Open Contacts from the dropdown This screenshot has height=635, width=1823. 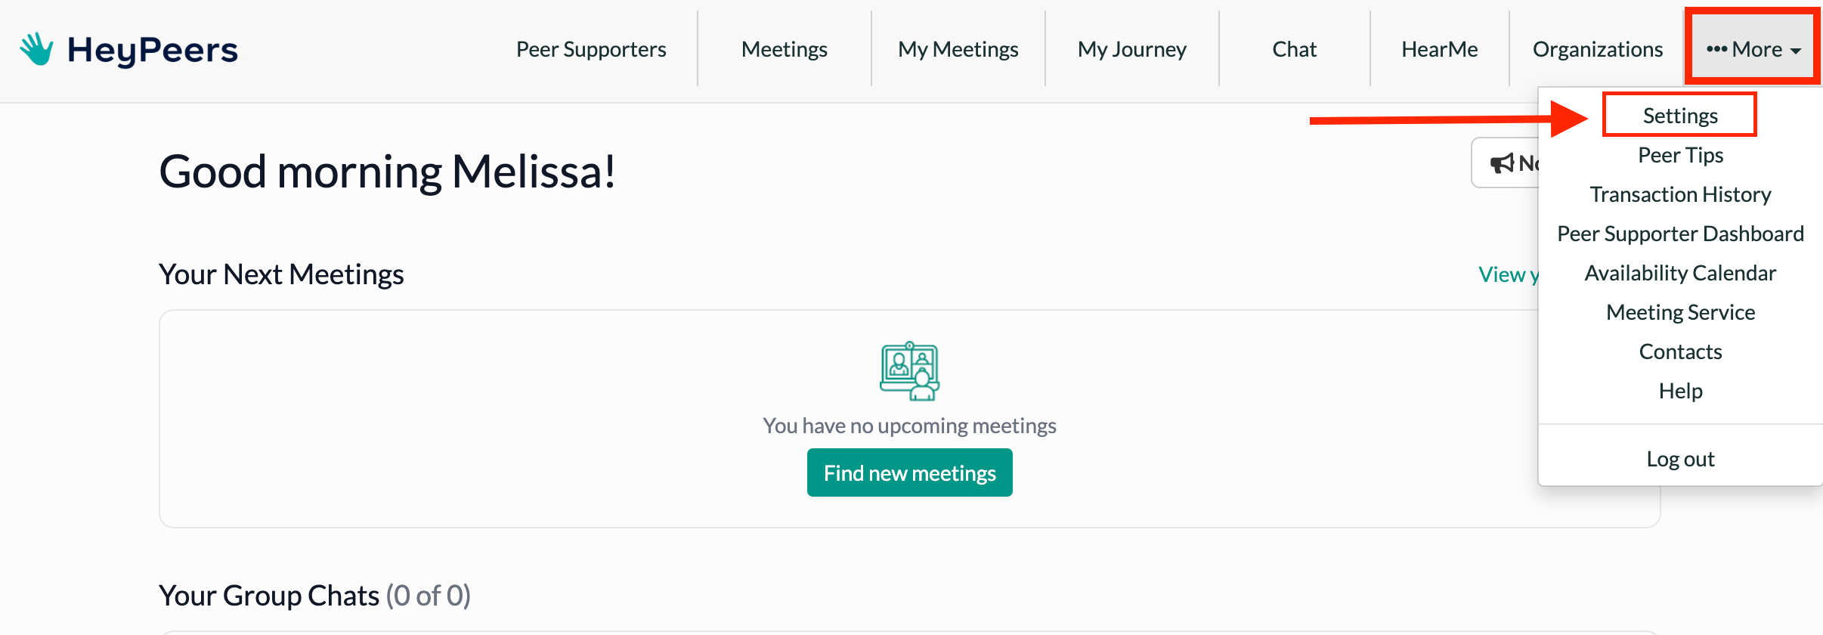coord(1680,352)
